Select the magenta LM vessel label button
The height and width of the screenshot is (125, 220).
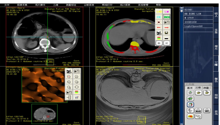tap(167, 12)
